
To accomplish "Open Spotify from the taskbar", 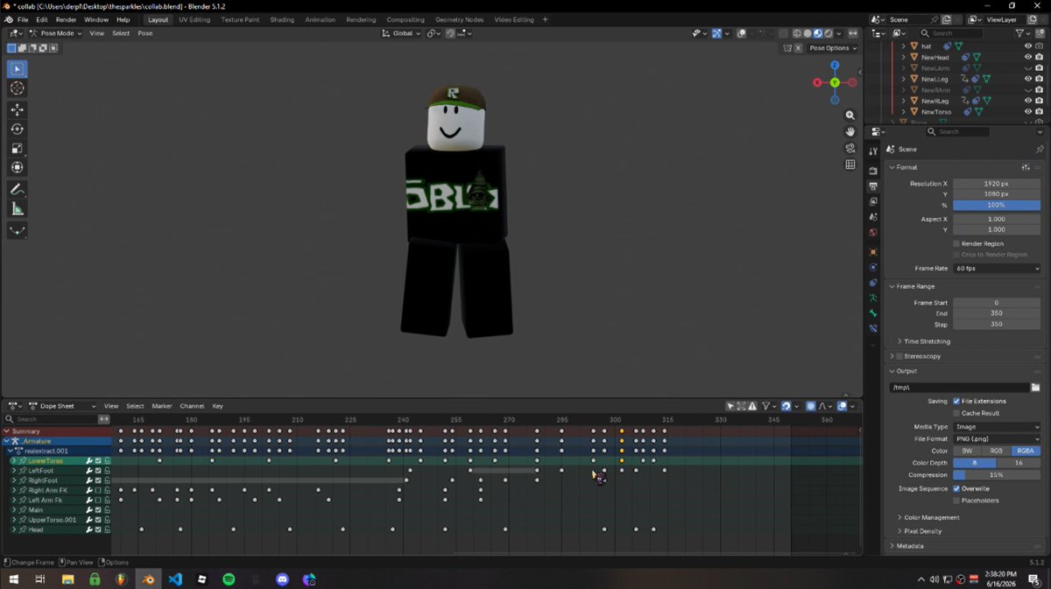I will click(229, 579).
